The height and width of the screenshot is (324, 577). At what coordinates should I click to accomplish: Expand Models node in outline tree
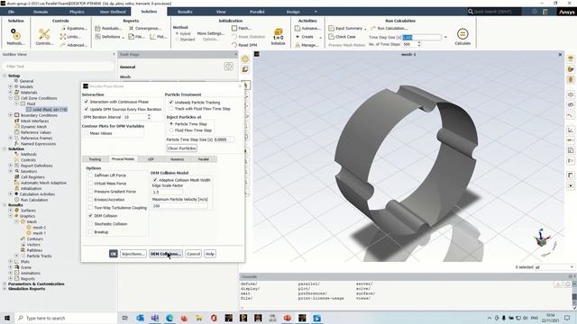[10, 86]
